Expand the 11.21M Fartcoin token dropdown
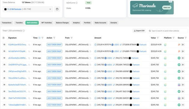Screen dimensions: 189x109 pos(28,9)
